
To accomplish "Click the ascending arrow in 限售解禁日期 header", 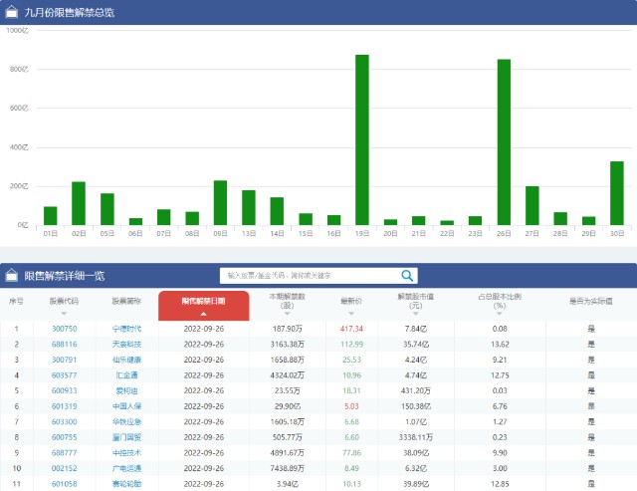I will coord(203,314).
